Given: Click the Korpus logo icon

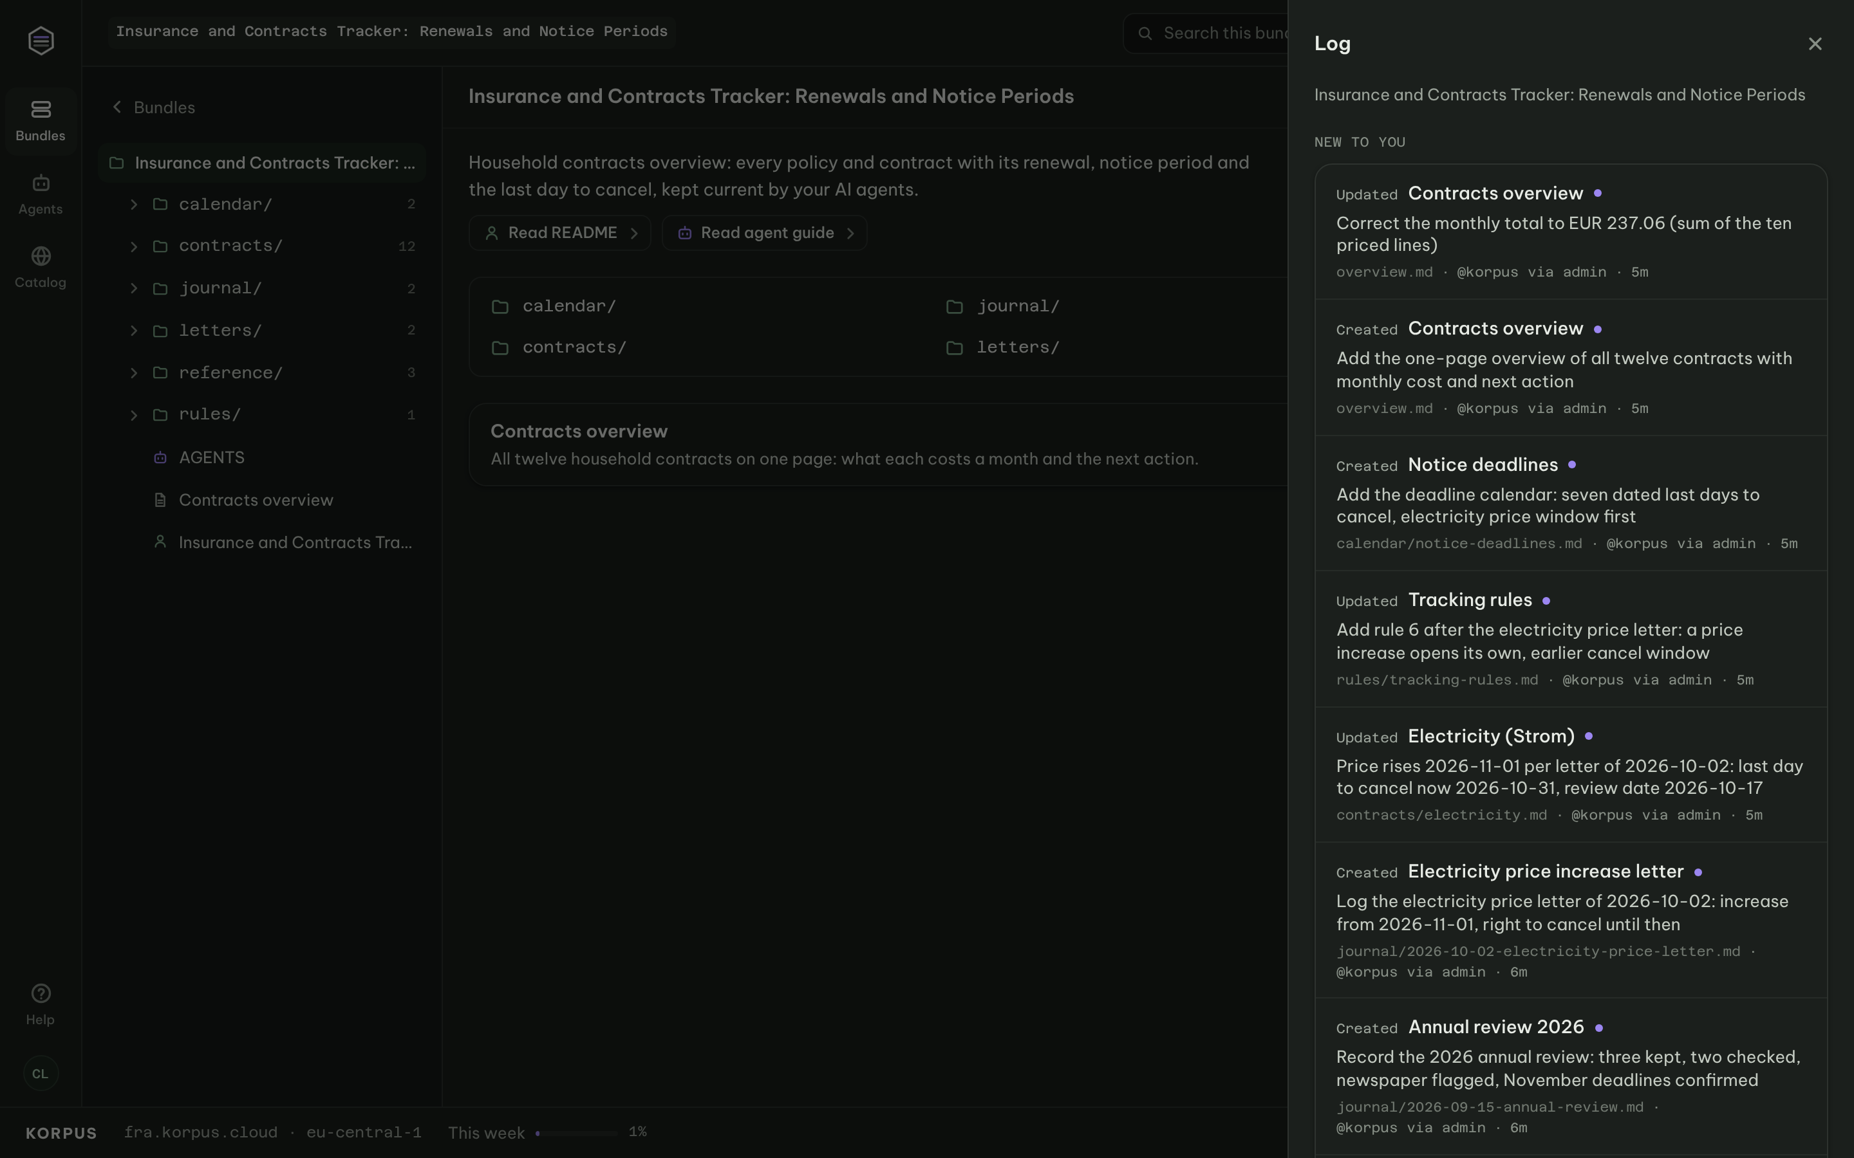Looking at the screenshot, I should 41,41.
